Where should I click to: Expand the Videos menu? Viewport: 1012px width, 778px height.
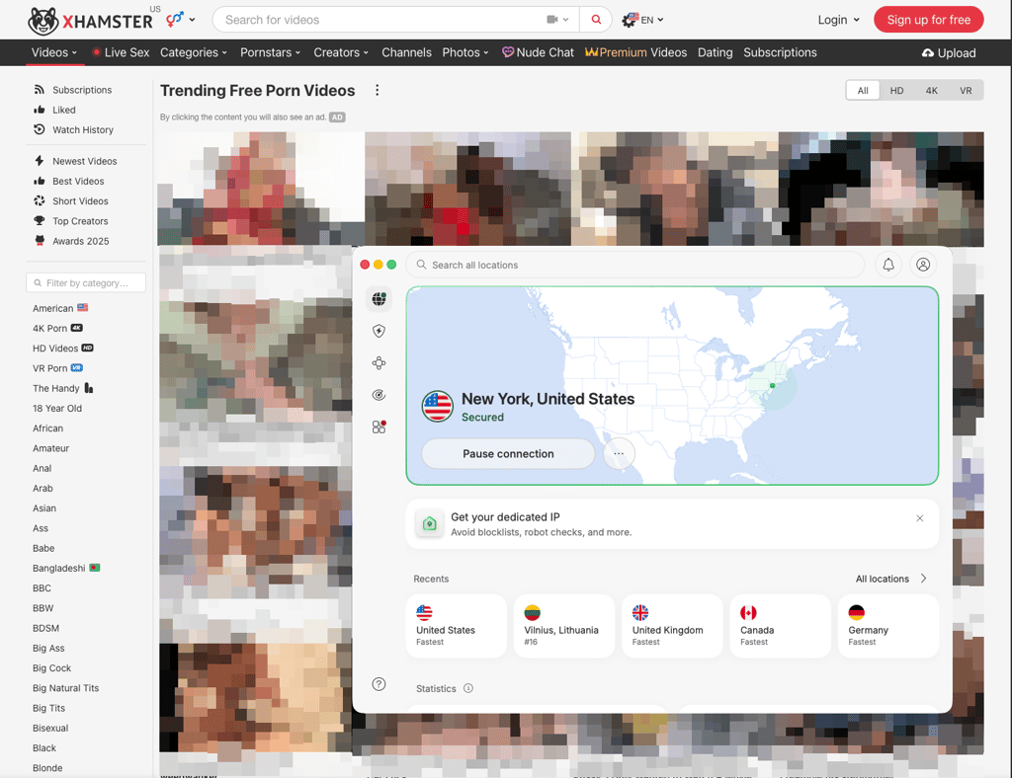(54, 52)
